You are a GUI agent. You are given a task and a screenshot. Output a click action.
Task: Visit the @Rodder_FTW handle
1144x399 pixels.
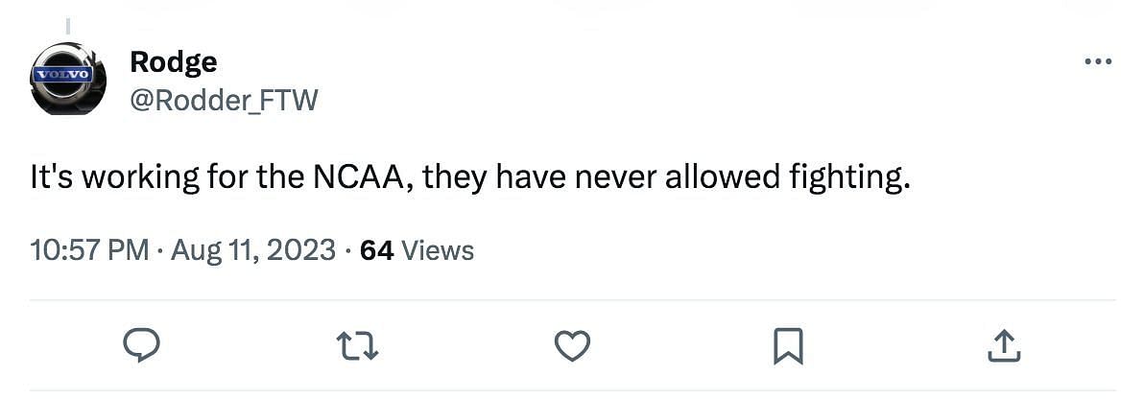pos(223,100)
